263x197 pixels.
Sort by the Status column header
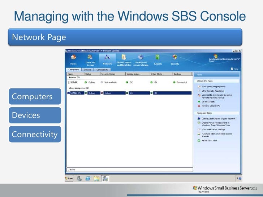pos(92,74)
